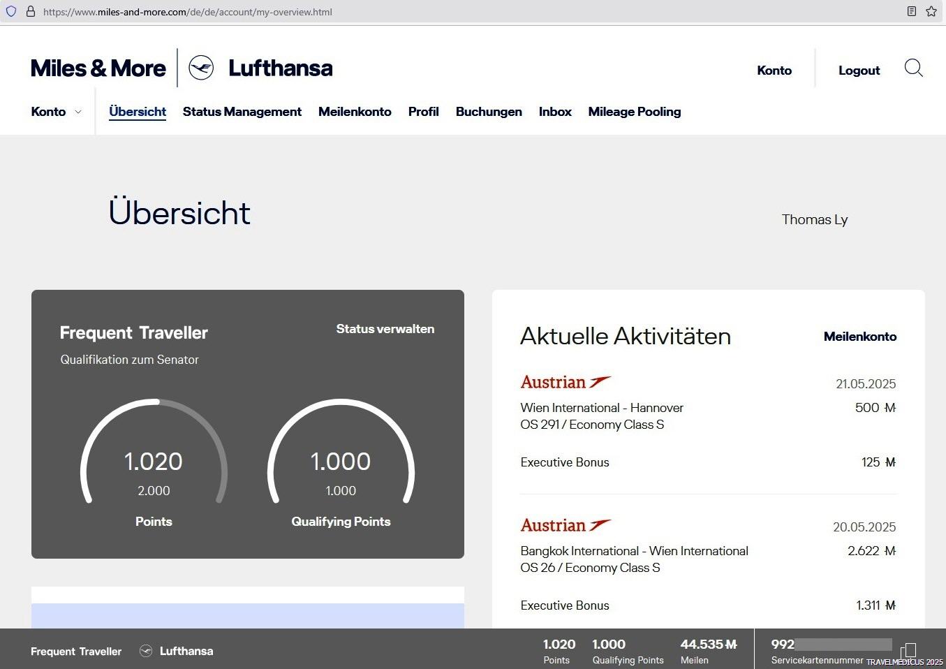Click the Points progress gauge 1.020
946x669 pixels.
pyautogui.click(x=154, y=453)
